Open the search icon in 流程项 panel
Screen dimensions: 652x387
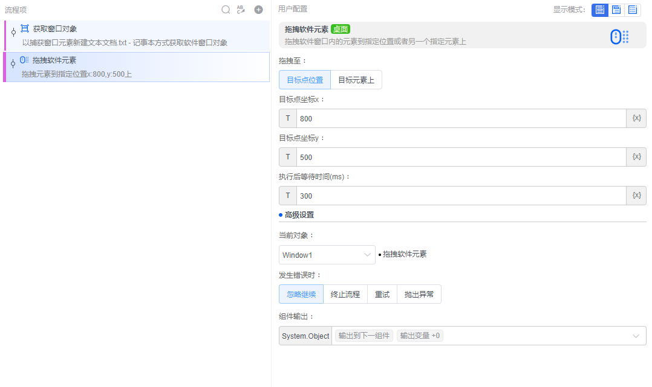click(226, 10)
